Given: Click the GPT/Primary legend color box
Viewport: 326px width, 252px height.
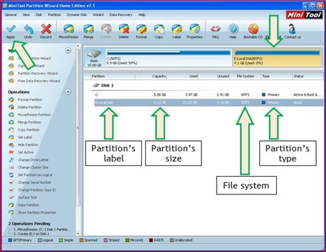Looking at the screenshot, I should [x=10, y=240].
